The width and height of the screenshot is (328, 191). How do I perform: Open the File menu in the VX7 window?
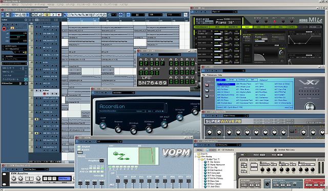pyautogui.click(x=203, y=75)
